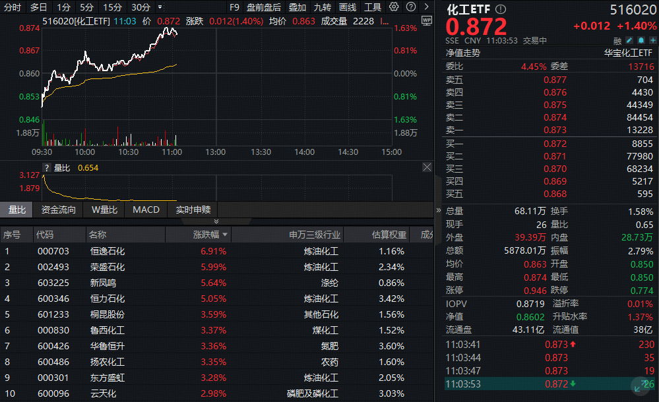
Task: Toggle 盘前盘后 pre/post market view
Action: point(263,7)
